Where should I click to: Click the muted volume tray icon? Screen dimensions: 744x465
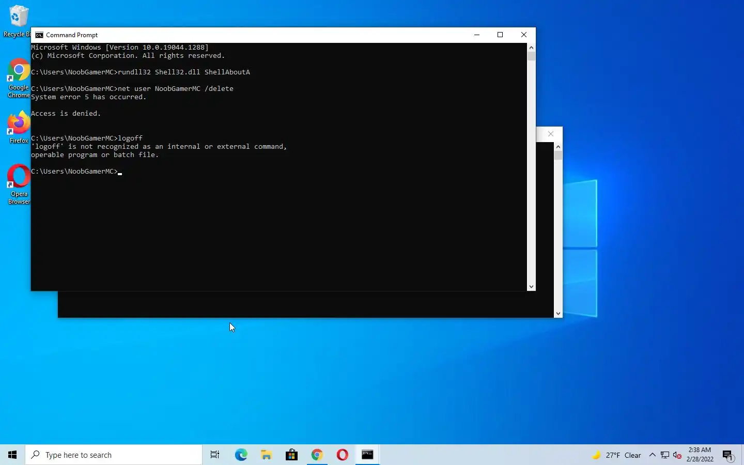coord(677,455)
